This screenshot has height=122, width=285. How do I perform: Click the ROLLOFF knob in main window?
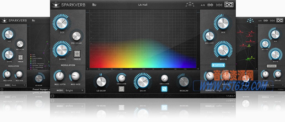coord(209,36)
